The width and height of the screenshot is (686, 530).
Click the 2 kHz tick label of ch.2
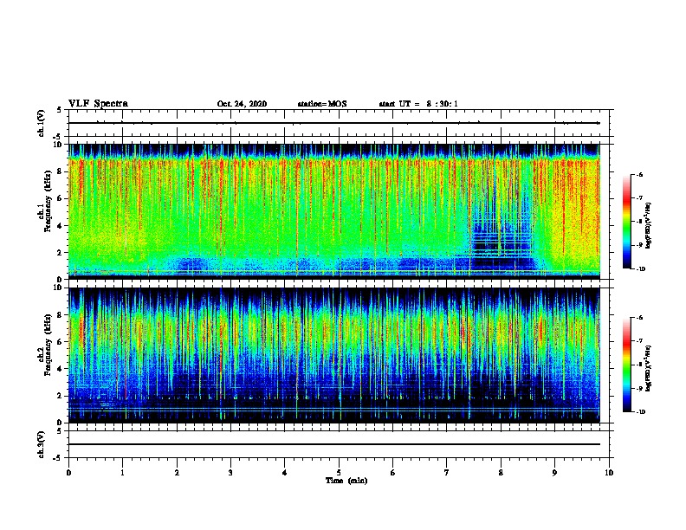click(60, 396)
